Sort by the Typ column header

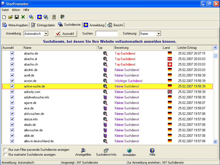point(105,48)
